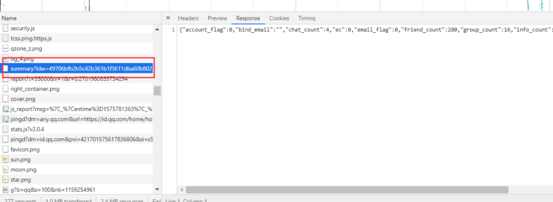Click request list scroll down arrow
This screenshot has height=202, width=553.
click(157, 190)
